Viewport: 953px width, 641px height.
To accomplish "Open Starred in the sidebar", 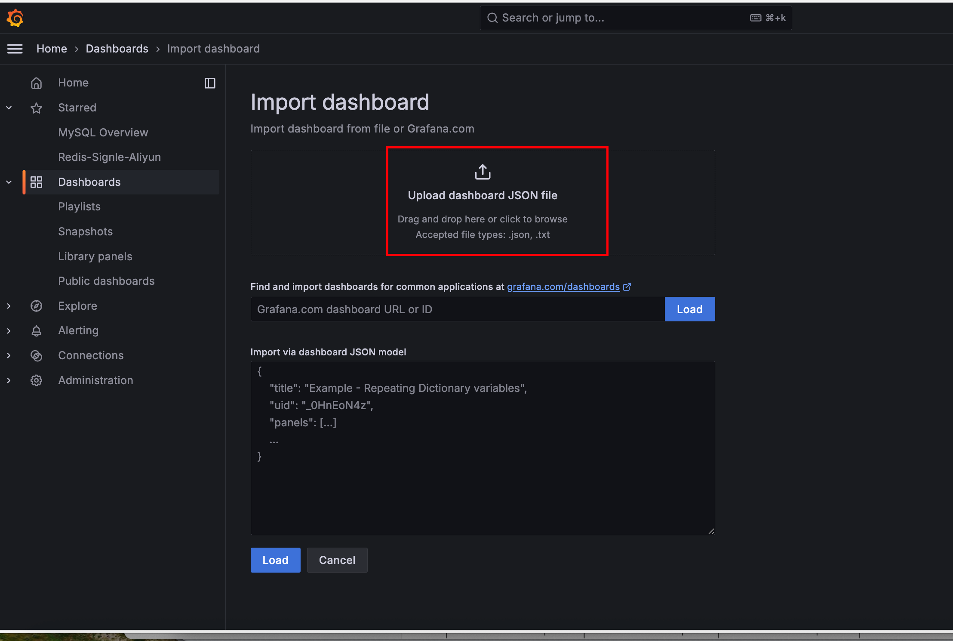I will pyautogui.click(x=77, y=108).
